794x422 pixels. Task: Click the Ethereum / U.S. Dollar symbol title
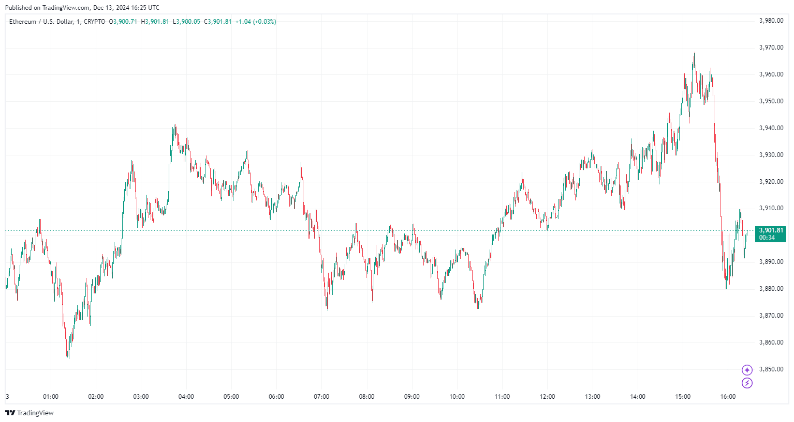tap(57, 22)
